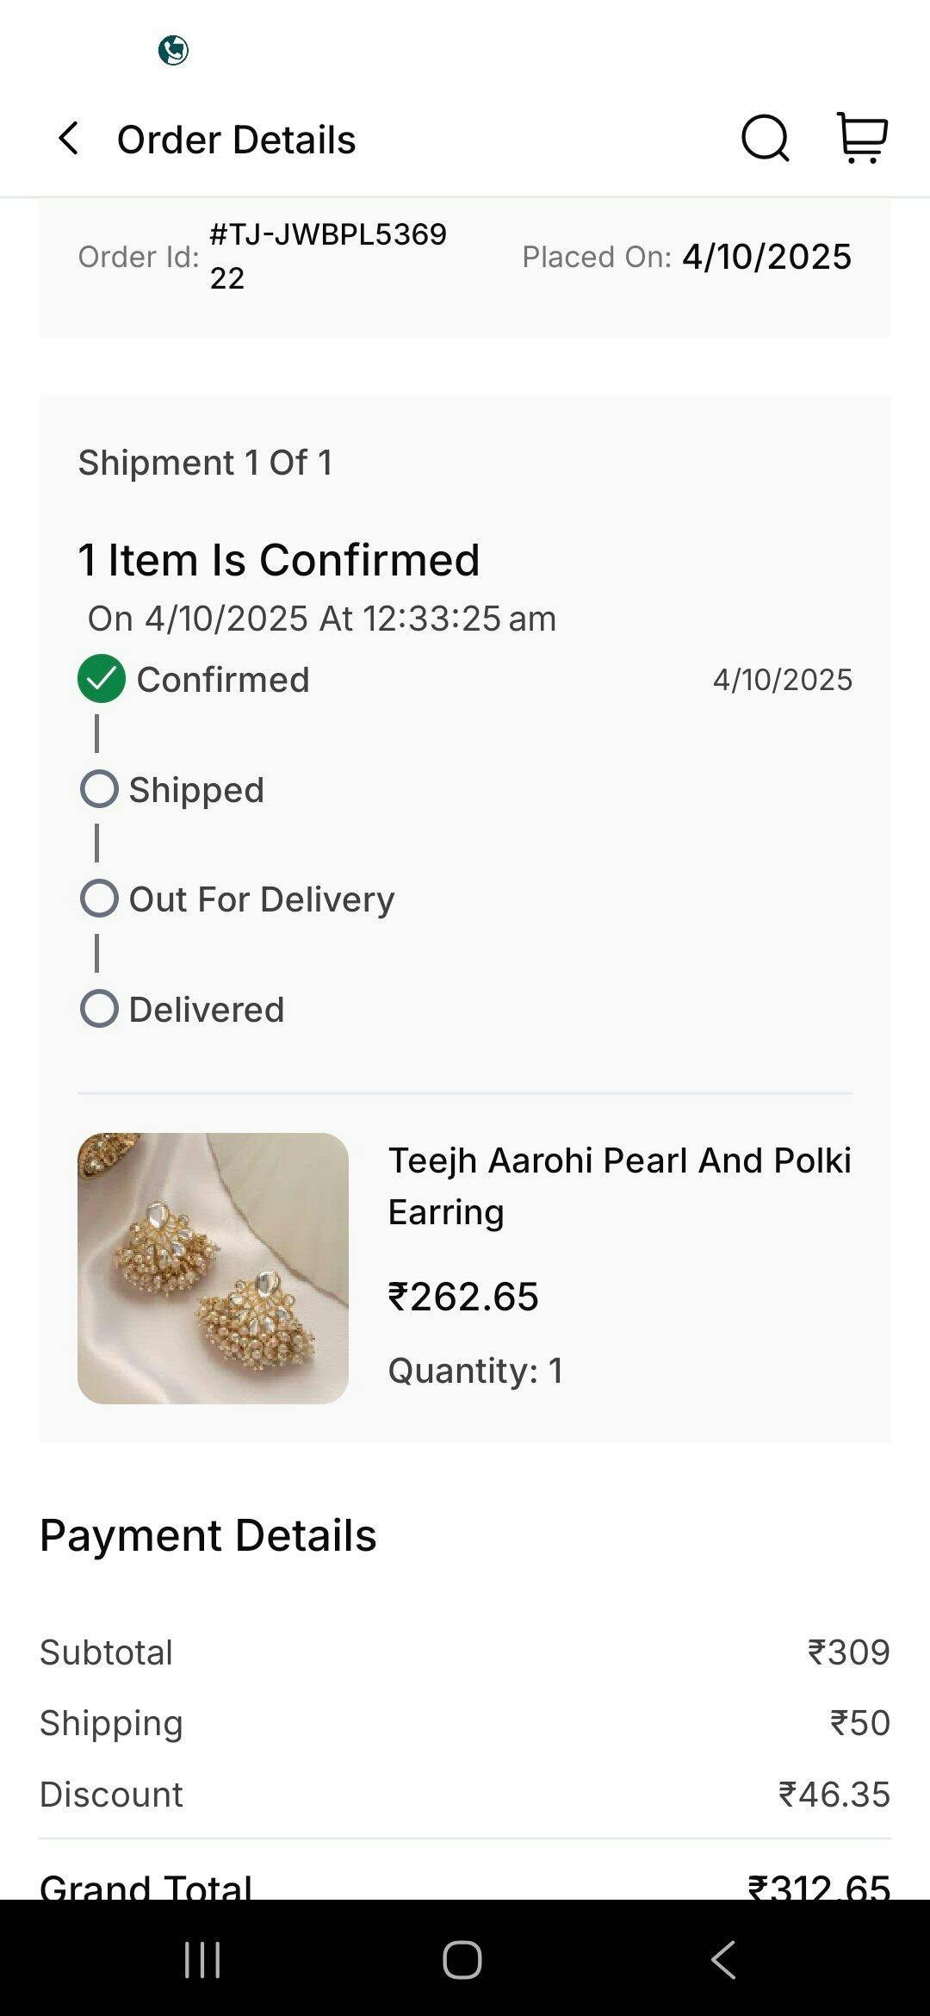
Task: Tap the ₹262.65 item price
Action: click(463, 1297)
